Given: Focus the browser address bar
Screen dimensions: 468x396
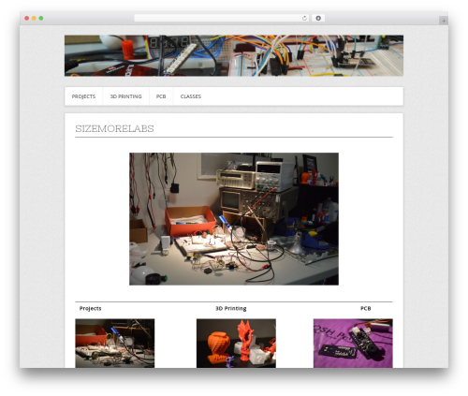Looking at the screenshot, I should coord(222,19).
